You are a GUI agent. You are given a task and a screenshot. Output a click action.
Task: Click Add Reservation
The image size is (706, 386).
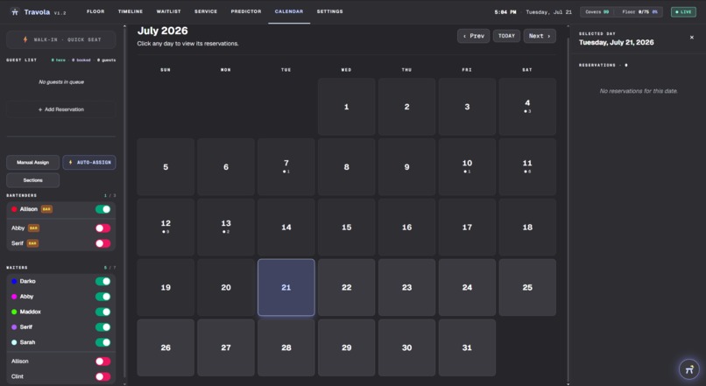[61, 109]
